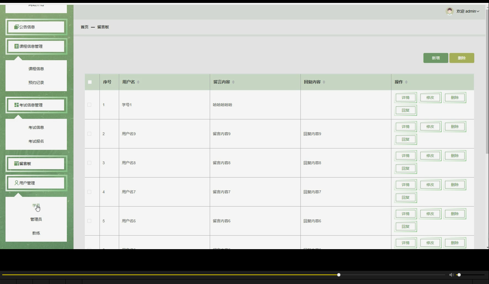
Task: Collapse the 课程信息管理 menu
Action: point(36,46)
